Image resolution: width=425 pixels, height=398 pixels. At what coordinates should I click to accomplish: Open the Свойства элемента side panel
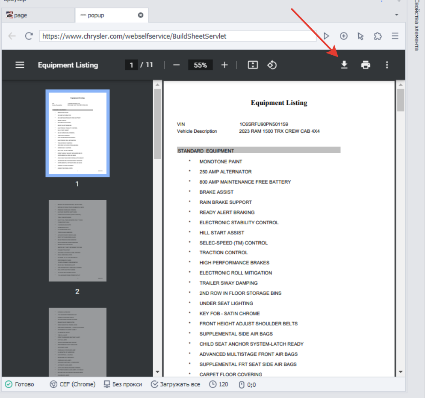coord(416,25)
